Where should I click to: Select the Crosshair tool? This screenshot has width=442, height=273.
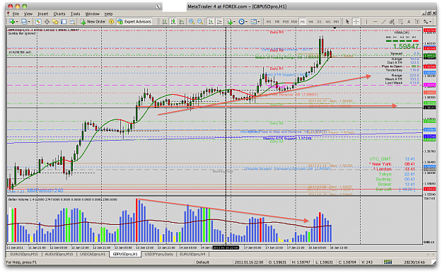[356, 21]
